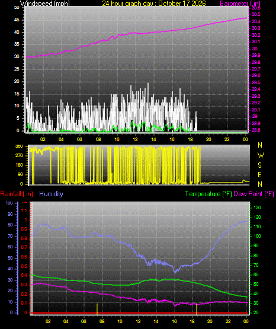Click temperature axis value 100
276x329 pixels.
(x=257, y=236)
